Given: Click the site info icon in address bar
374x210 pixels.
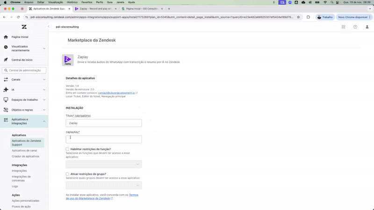Looking at the screenshot, I should click(x=27, y=17).
